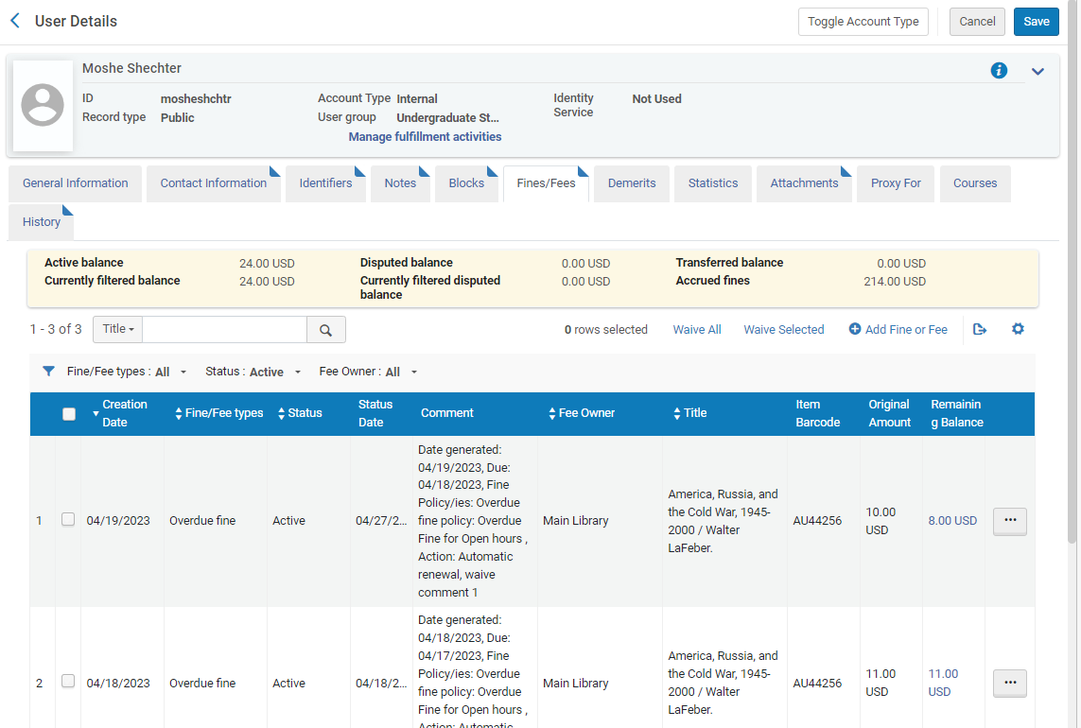This screenshot has height=728, width=1081.
Task: Switch to General Information tab
Action: pyautogui.click(x=75, y=183)
